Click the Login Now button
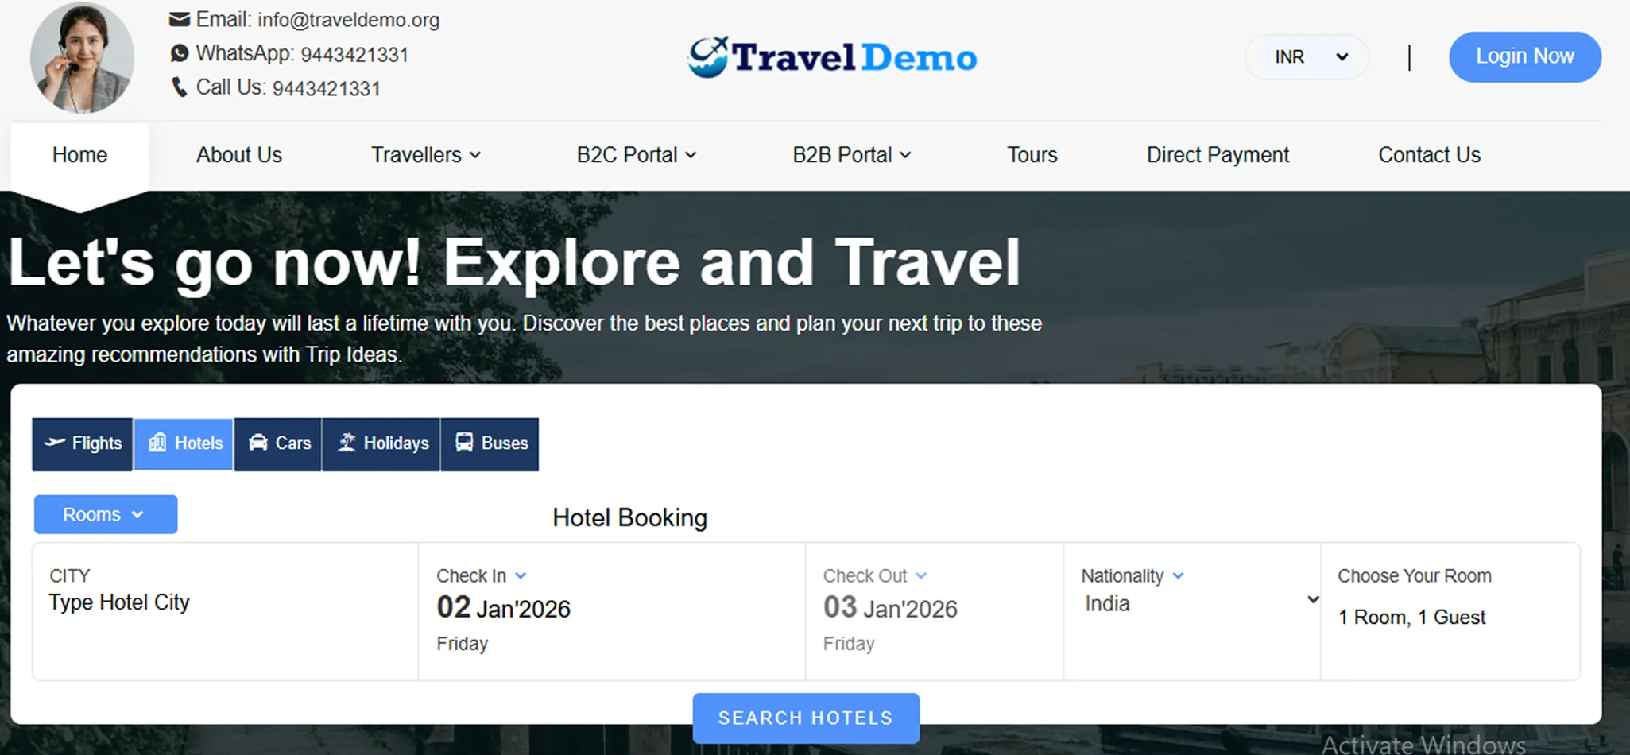The width and height of the screenshot is (1630, 755). pos(1524,56)
